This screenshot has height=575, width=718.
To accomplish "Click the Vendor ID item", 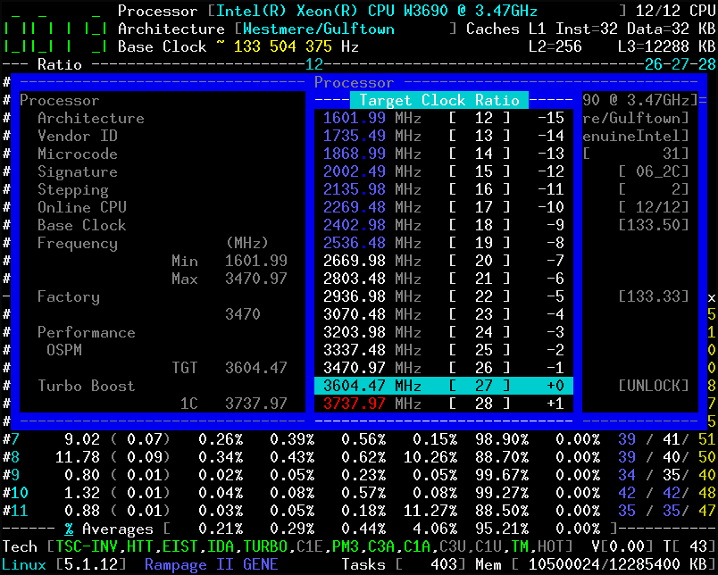I will coord(78,136).
